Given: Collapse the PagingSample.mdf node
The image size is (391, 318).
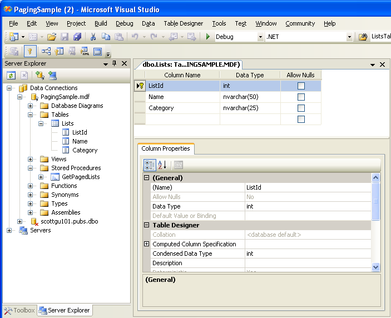Looking at the screenshot, I should 19,97.
